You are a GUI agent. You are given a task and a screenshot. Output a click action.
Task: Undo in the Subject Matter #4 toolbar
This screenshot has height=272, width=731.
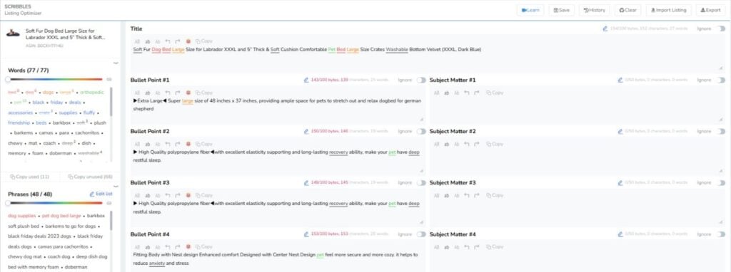(x=467, y=247)
